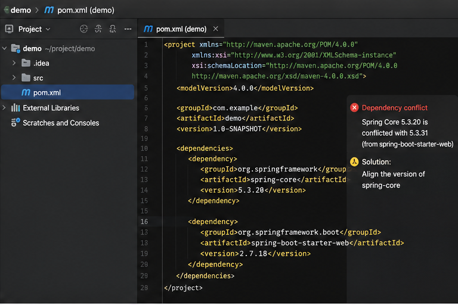The height and width of the screenshot is (305, 458).
Task: Click 'Align the version of spring-core' text
Action: [x=394, y=180]
